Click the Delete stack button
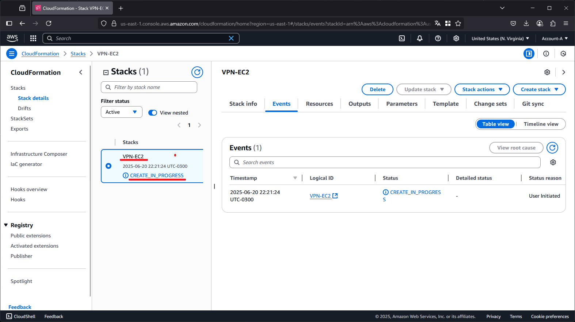Screen dimensions: 575x322 coord(377,89)
